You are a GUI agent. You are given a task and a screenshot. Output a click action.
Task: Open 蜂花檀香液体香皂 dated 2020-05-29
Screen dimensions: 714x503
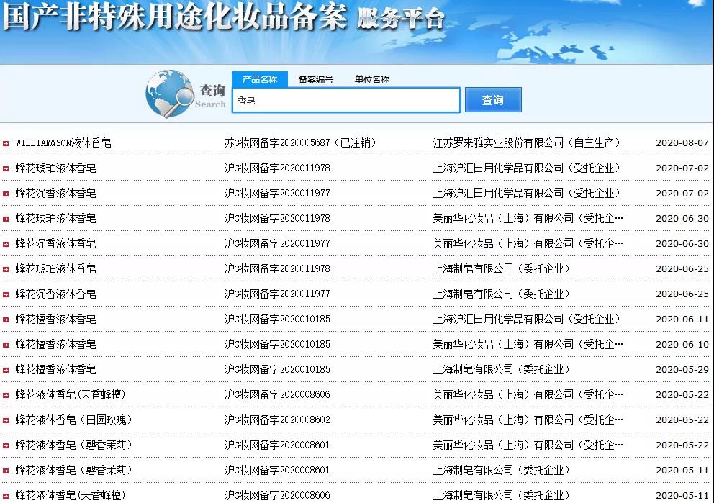[55, 370]
